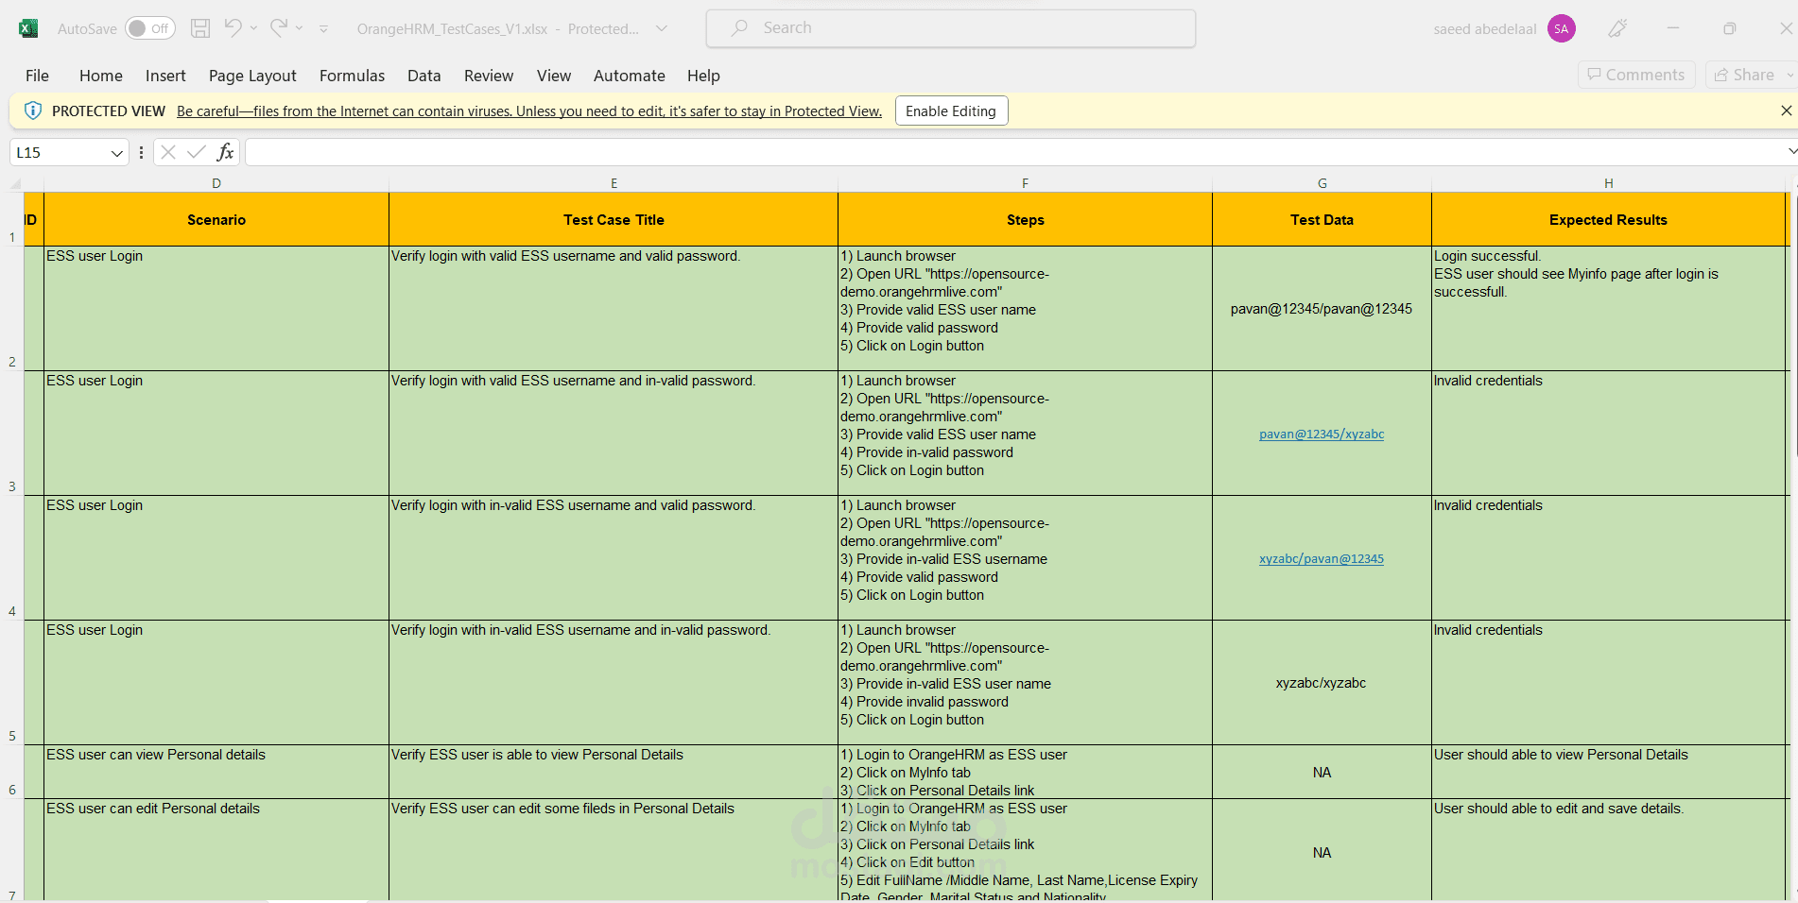1798x903 pixels.
Task: Open the Formulas tab
Action: pos(352,76)
